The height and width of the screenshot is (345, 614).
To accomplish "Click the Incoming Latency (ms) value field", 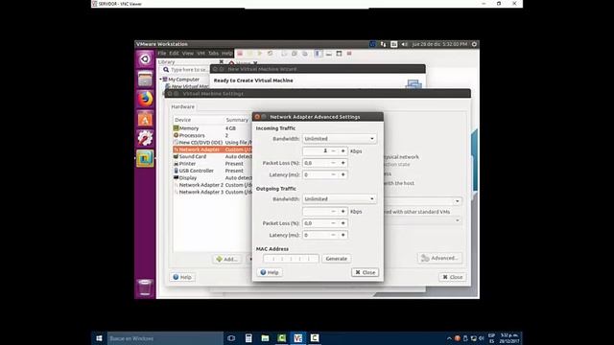I will click(x=316, y=174).
